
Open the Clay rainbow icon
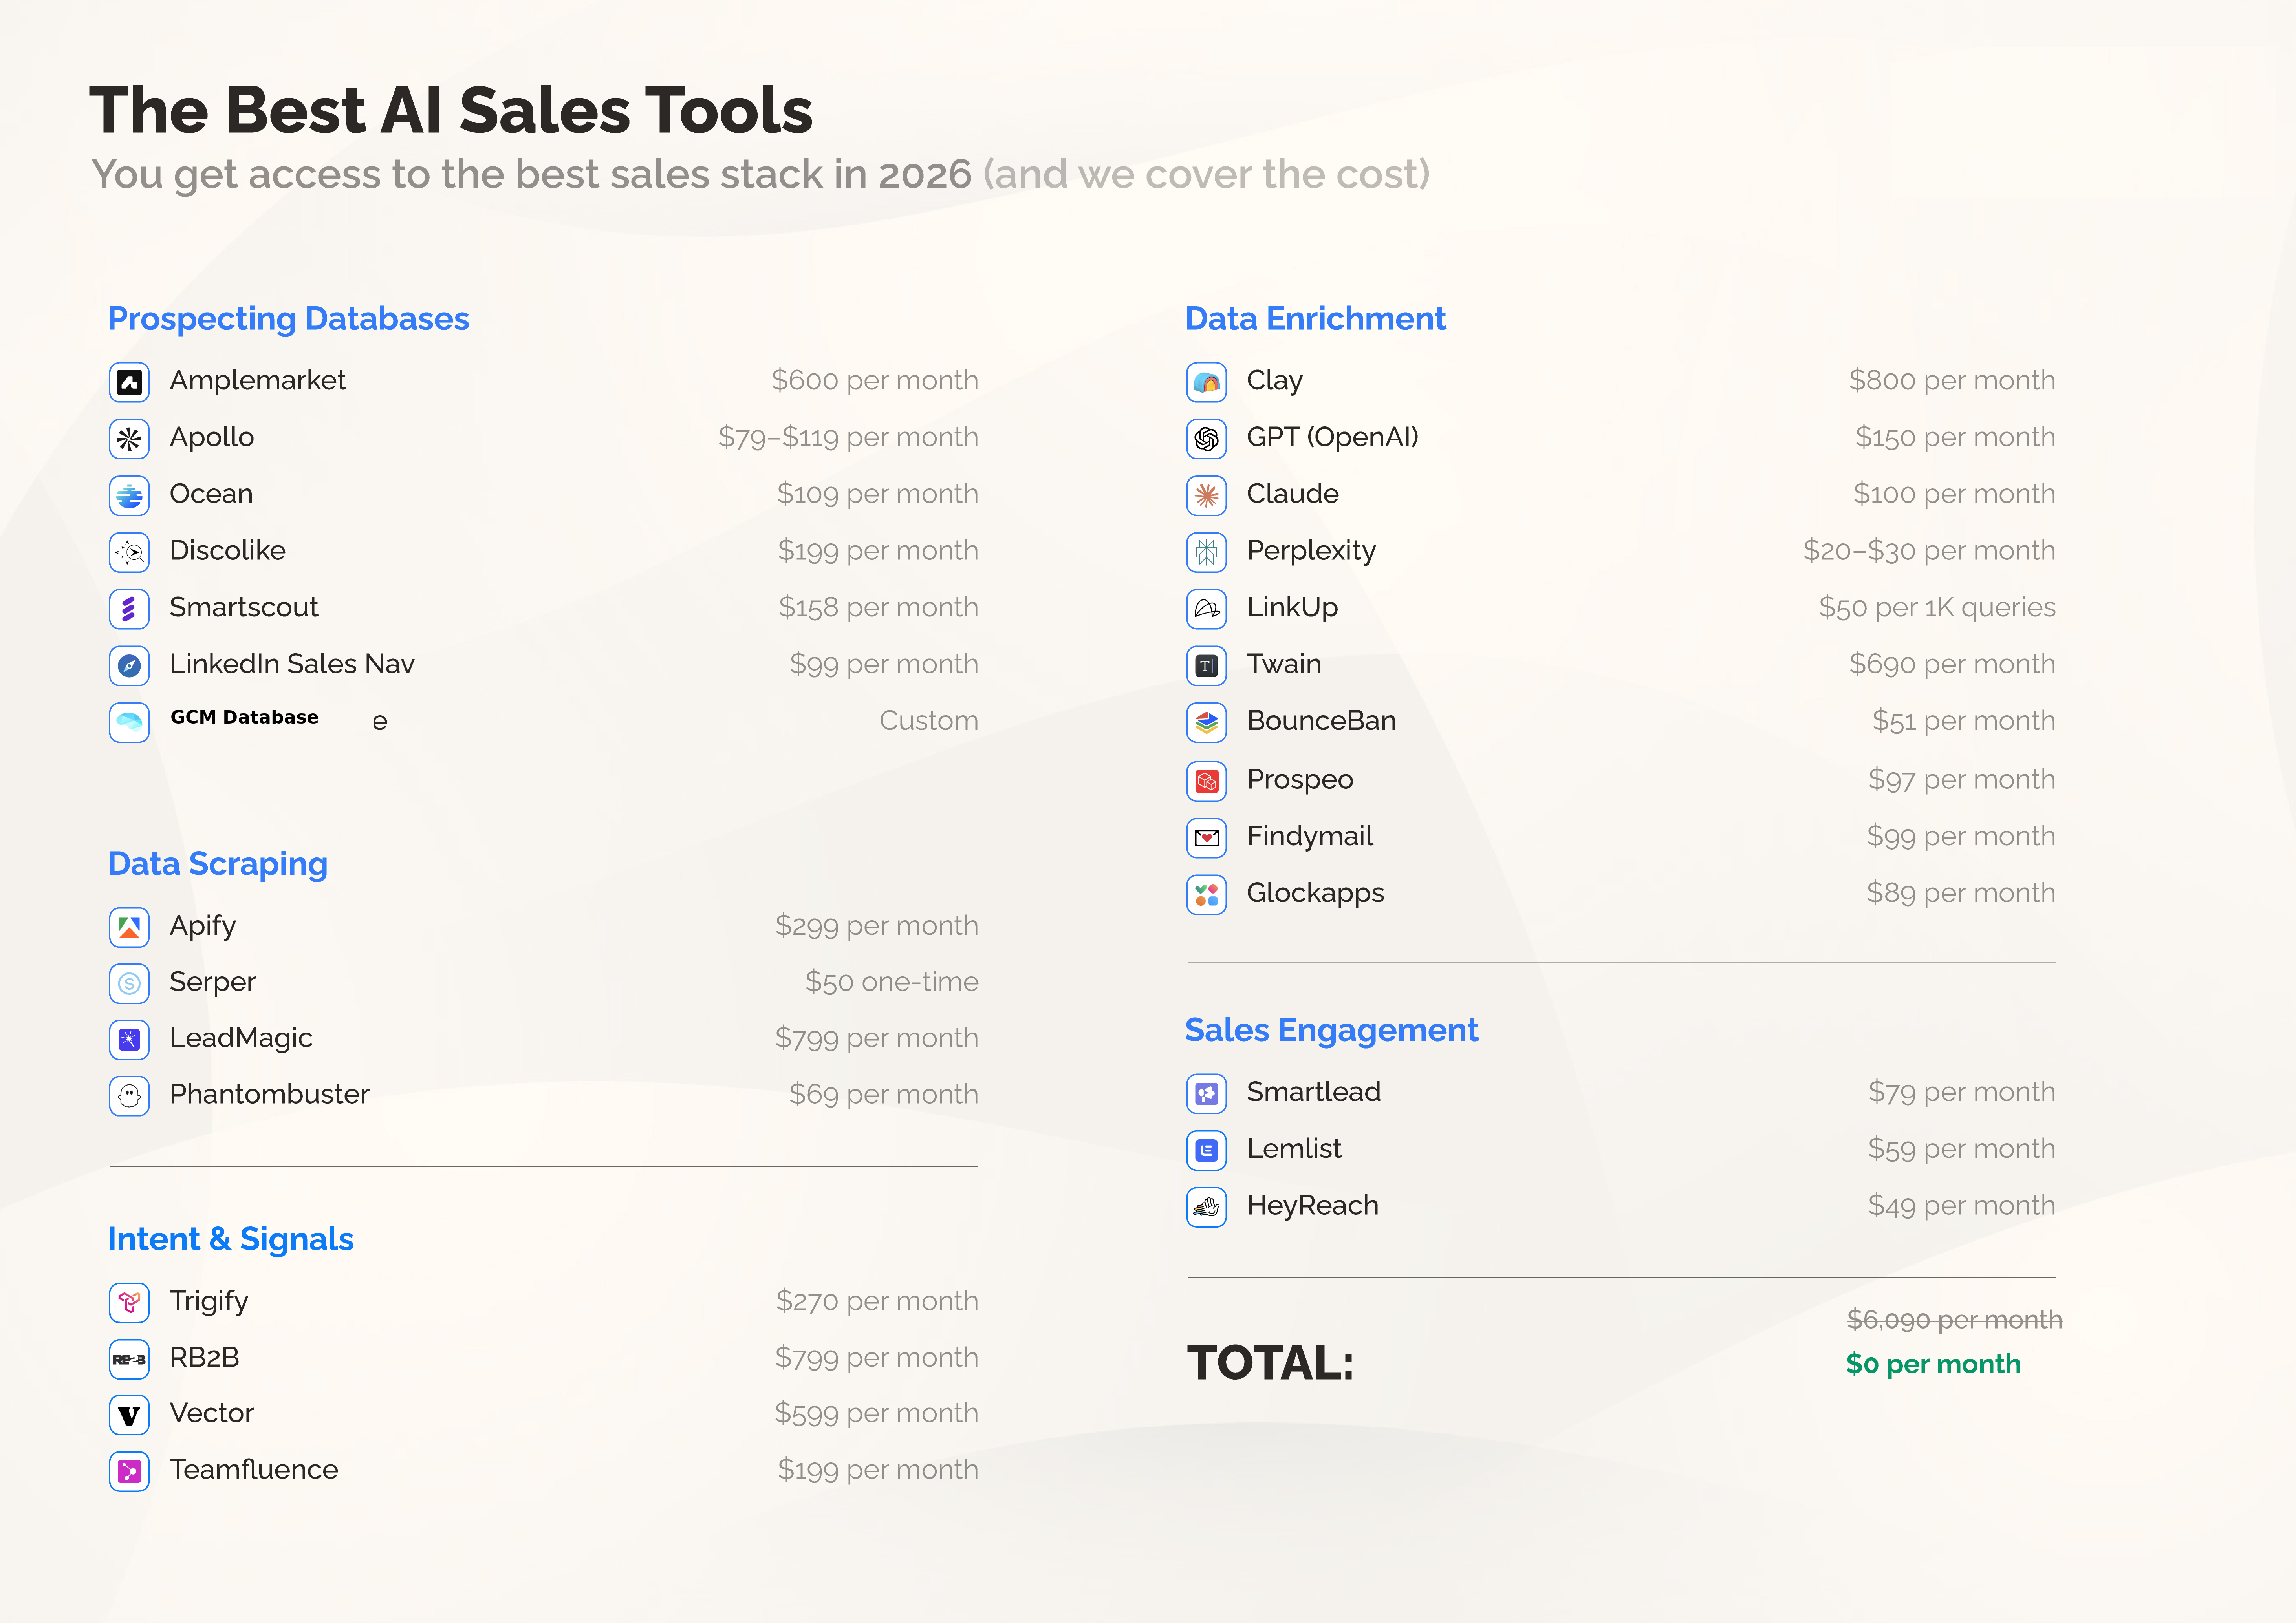click(x=1207, y=382)
